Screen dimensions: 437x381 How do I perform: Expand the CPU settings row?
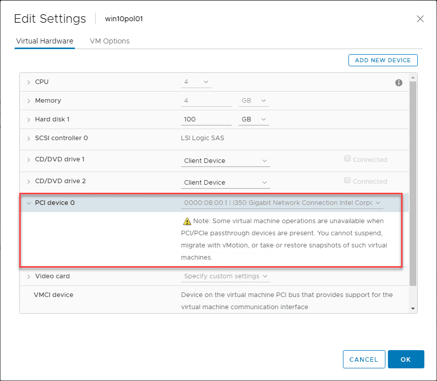[29, 82]
